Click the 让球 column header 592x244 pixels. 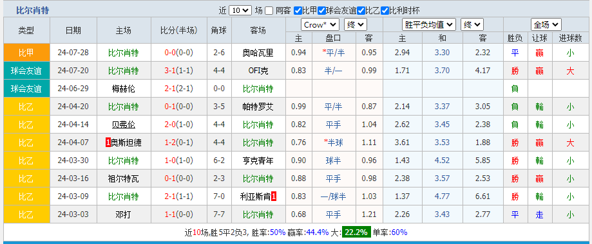point(540,38)
